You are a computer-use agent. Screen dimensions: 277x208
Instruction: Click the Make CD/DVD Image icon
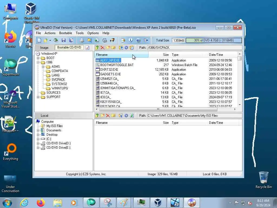[82, 40]
